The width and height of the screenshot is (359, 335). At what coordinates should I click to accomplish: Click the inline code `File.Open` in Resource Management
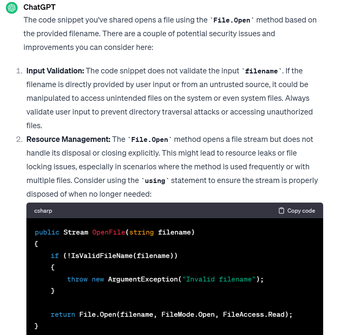pyautogui.click(x=149, y=139)
